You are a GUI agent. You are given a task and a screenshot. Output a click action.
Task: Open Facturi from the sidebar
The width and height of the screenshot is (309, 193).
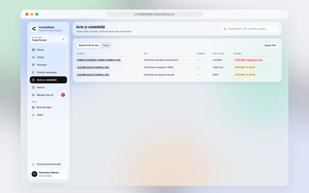(x=48, y=88)
